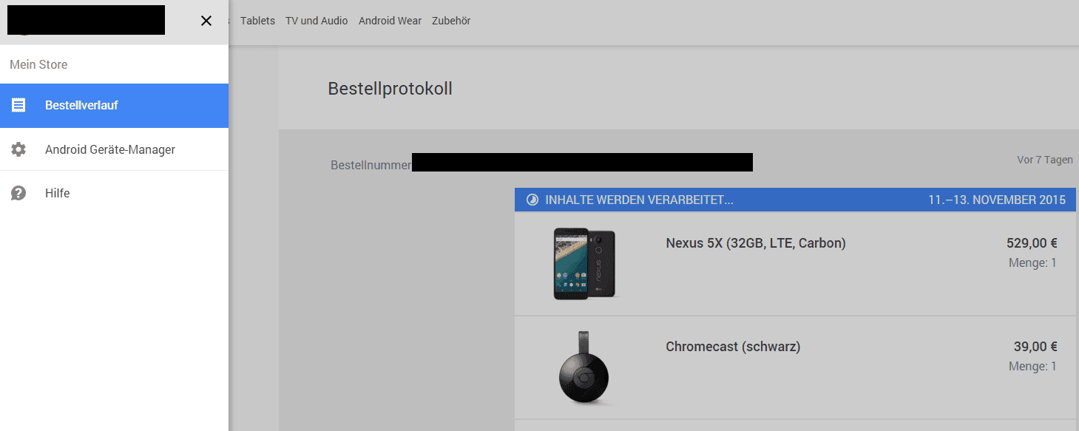Image resolution: width=1079 pixels, height=431 pixels.
Task: Click the Mein Store heading
Action: (x=38, y=64)
